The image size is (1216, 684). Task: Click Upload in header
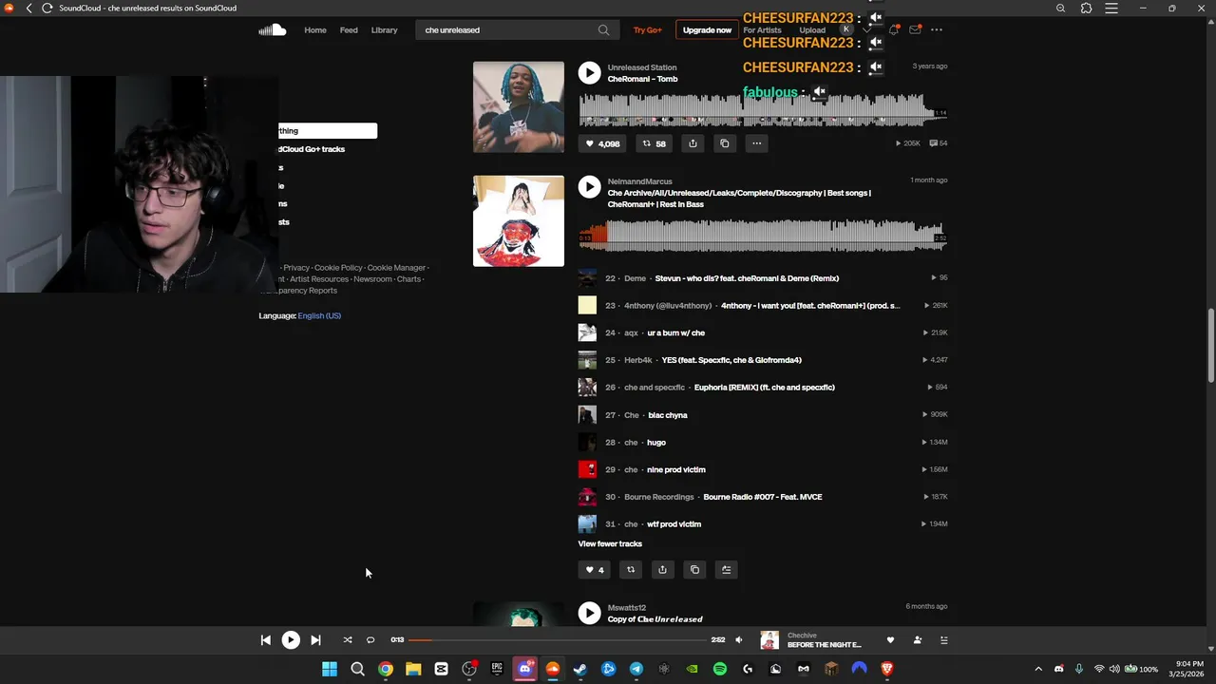(x=812, y=29)
